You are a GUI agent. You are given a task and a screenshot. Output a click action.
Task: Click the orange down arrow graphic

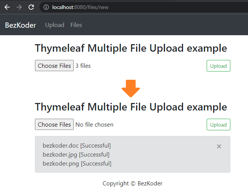click(x=131, y=88)
